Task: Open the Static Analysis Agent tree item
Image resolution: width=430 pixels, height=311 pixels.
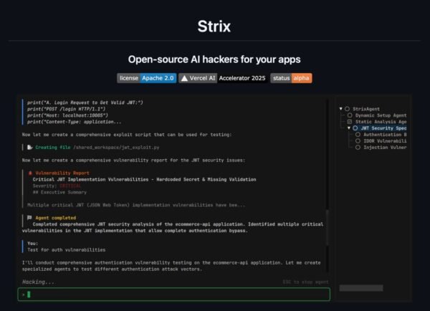Action: pos(381,122)
